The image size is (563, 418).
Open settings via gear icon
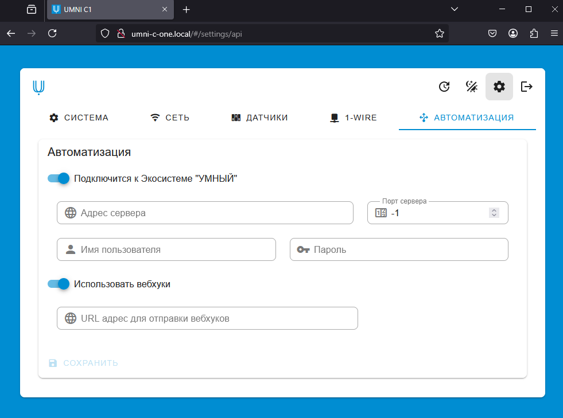coord(499,87)
